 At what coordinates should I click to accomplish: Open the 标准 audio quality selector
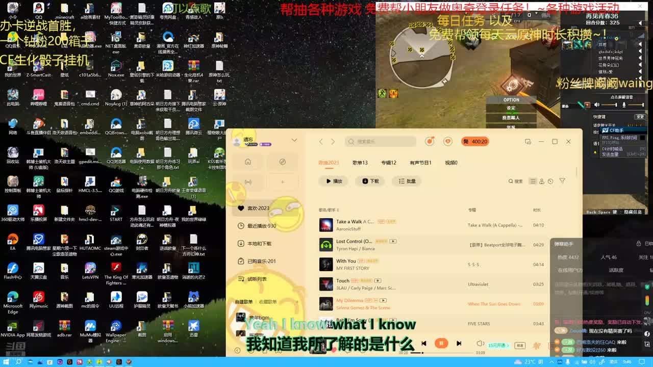pyautogui.click(x=520, y=346)
